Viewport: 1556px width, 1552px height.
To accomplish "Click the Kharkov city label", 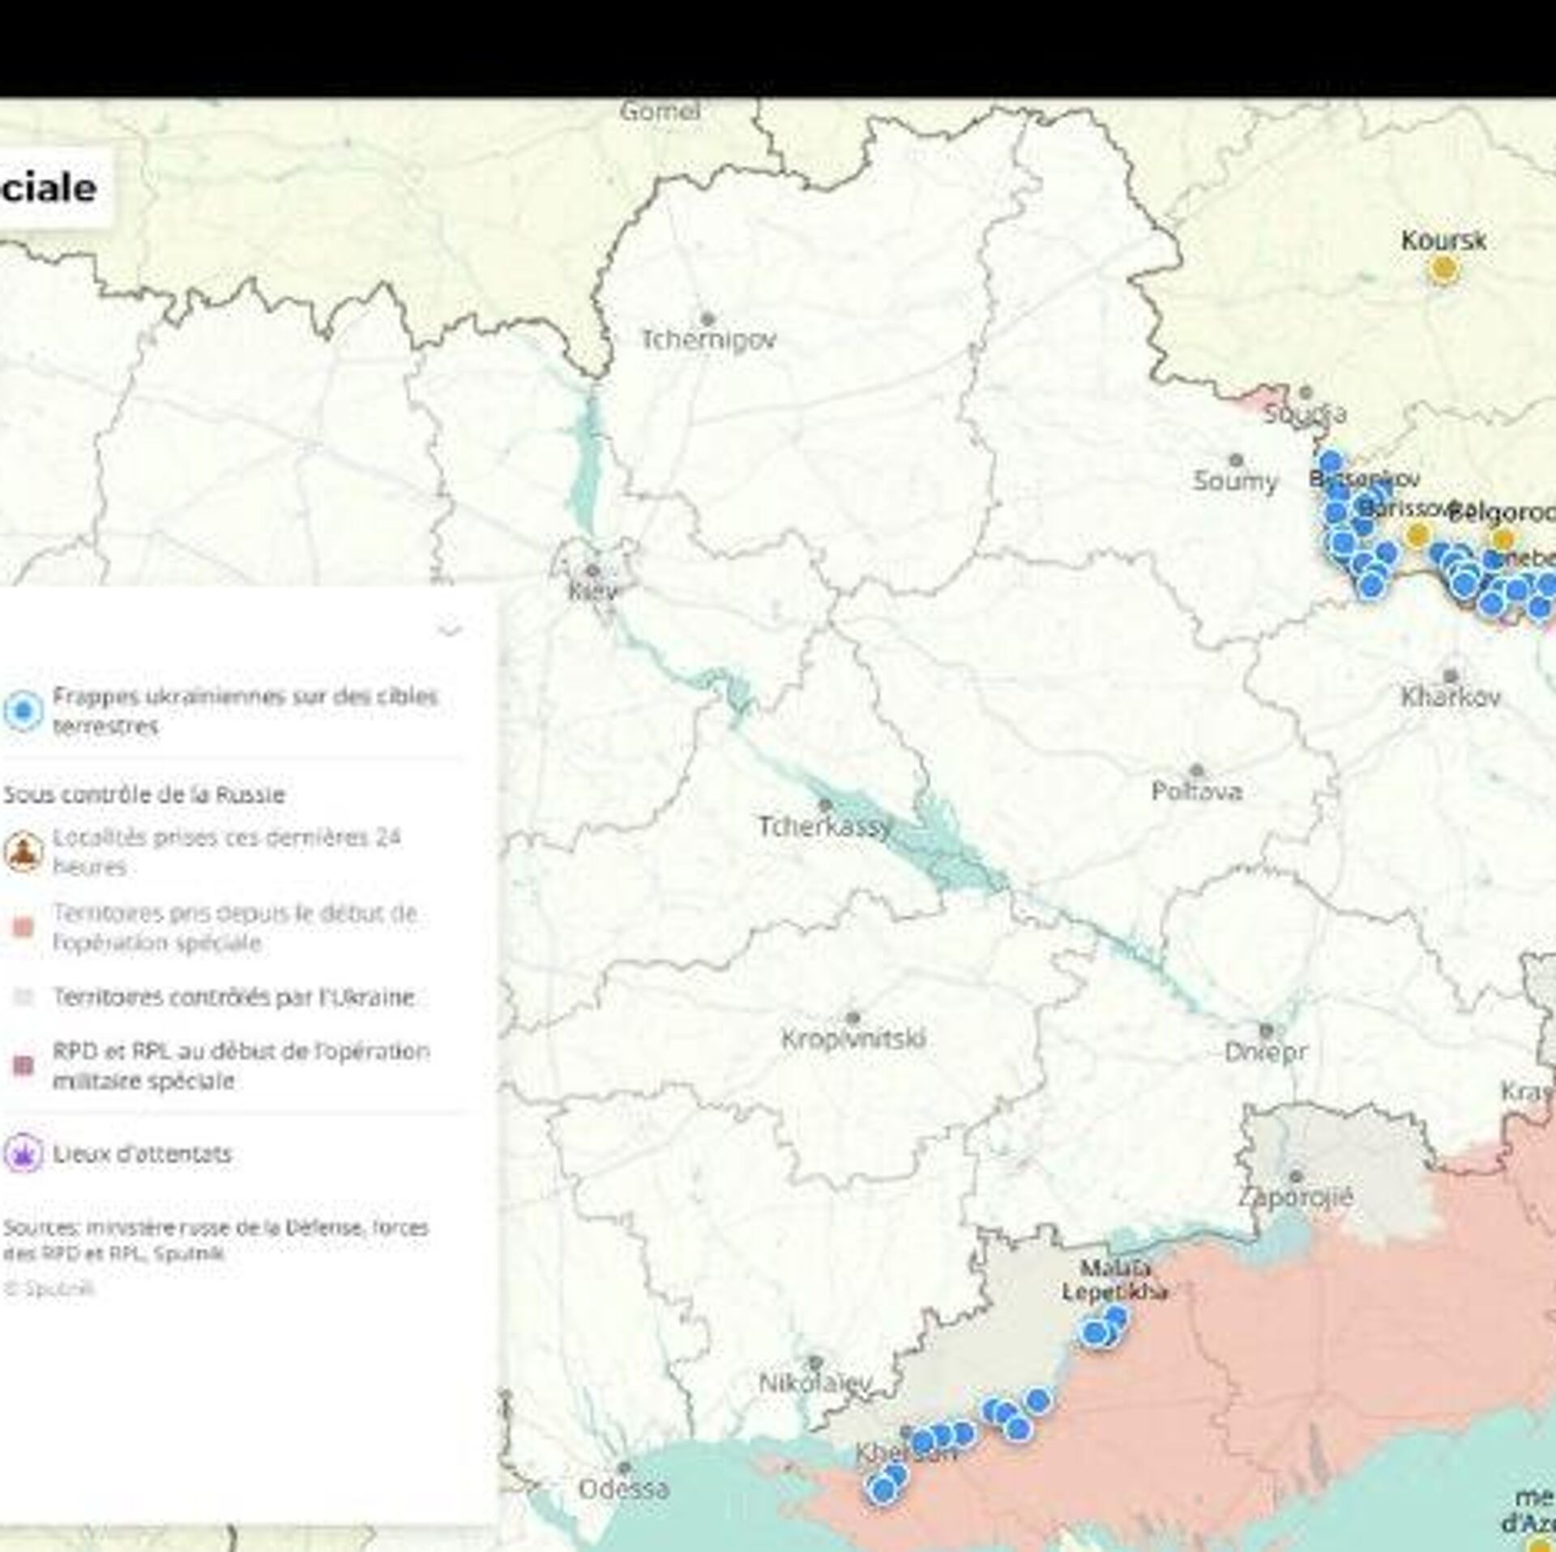I will pyautogui.click(x=1450, y=697).
